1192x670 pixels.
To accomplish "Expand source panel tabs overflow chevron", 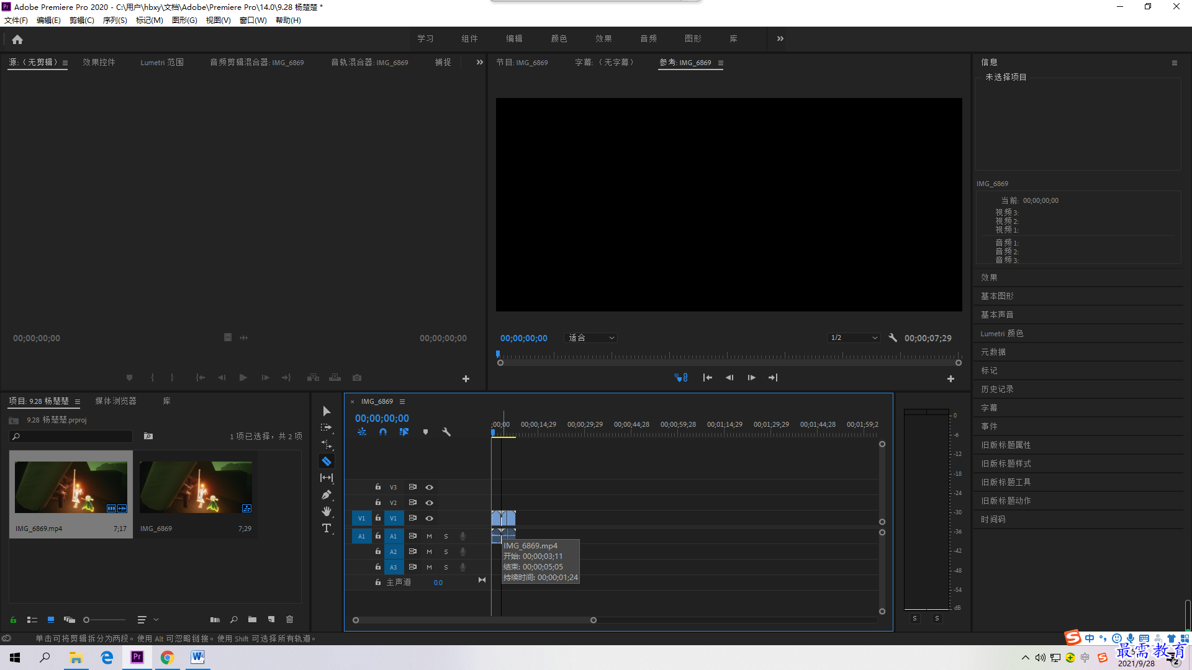I will [479, 62].
